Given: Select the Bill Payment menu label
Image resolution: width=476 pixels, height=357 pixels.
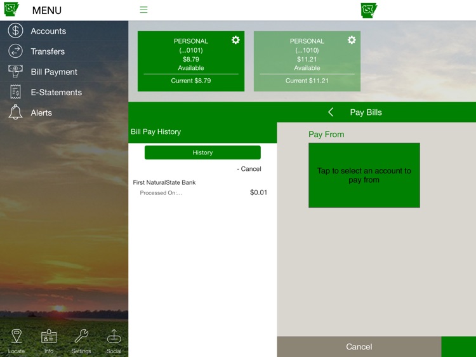Looking at the screenshot, I should (x=54, y=72).
